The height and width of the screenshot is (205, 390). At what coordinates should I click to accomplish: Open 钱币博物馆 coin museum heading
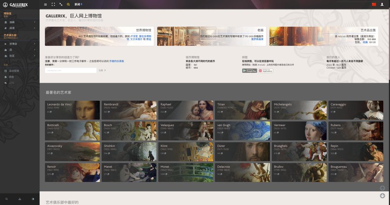point(192,57)
